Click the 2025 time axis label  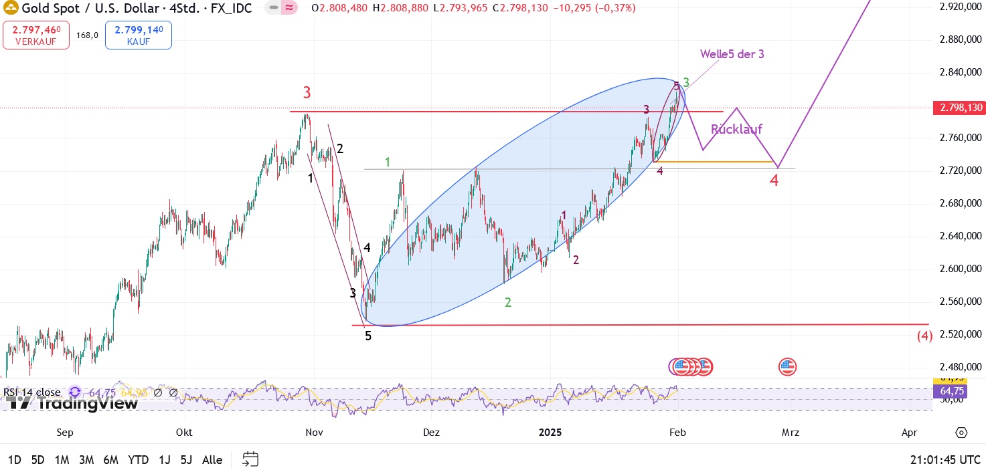pos(550,433)
